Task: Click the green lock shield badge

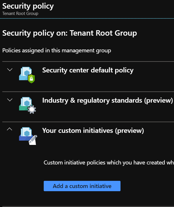Action: 31,79
